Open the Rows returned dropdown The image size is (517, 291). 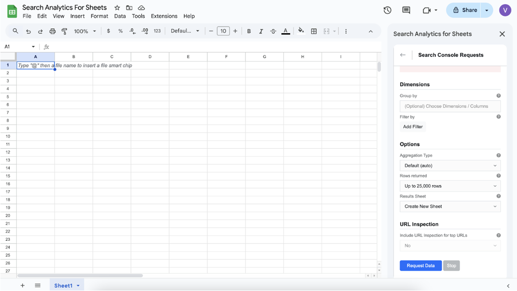click(x=450, y=186)
